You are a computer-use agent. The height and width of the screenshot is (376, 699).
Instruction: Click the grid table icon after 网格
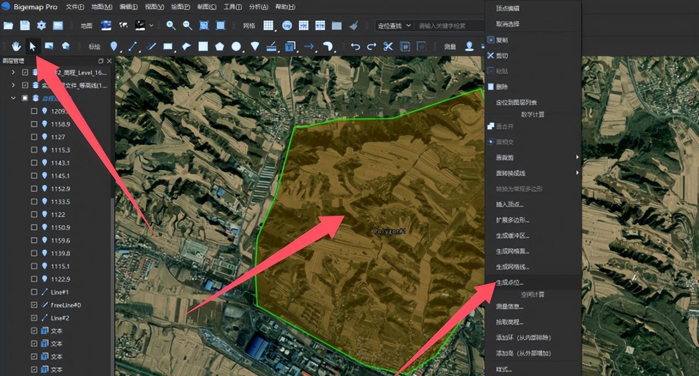pyautogui.click(x=269, y=26)
